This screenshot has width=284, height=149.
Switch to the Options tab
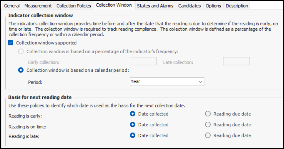[x=213, y=6]
